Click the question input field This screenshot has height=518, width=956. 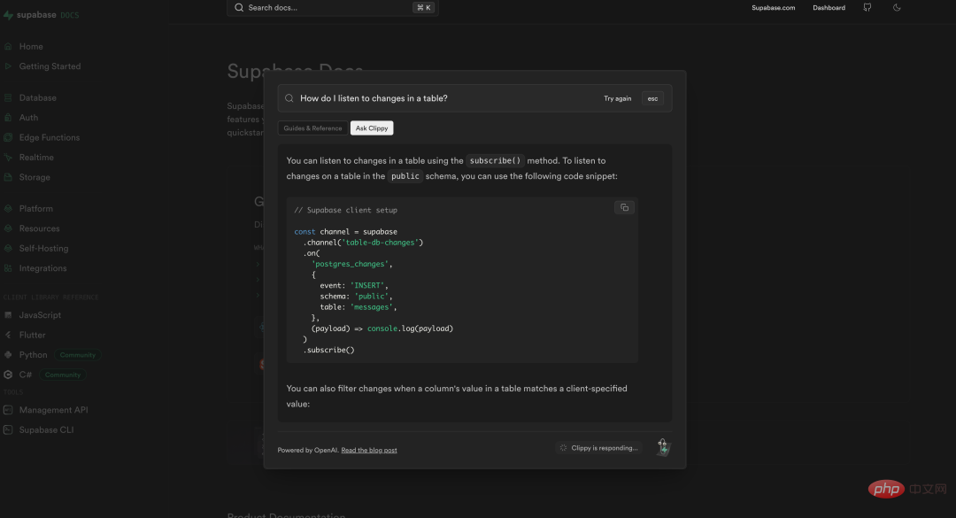[443, 98]
